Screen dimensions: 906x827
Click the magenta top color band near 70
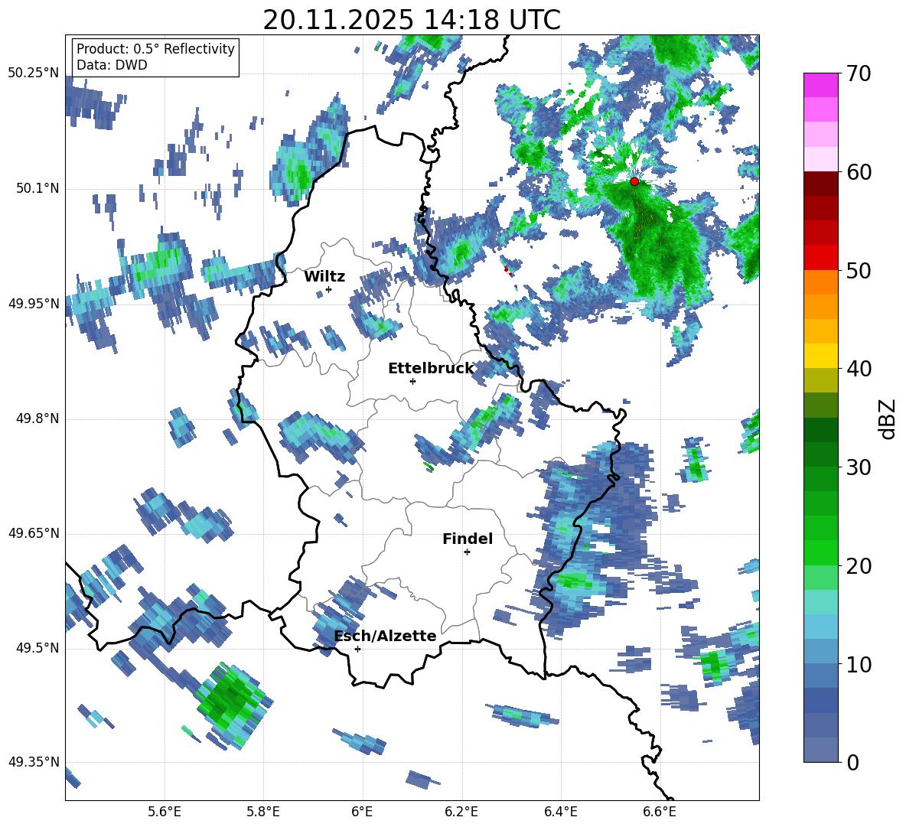[821, 86]
